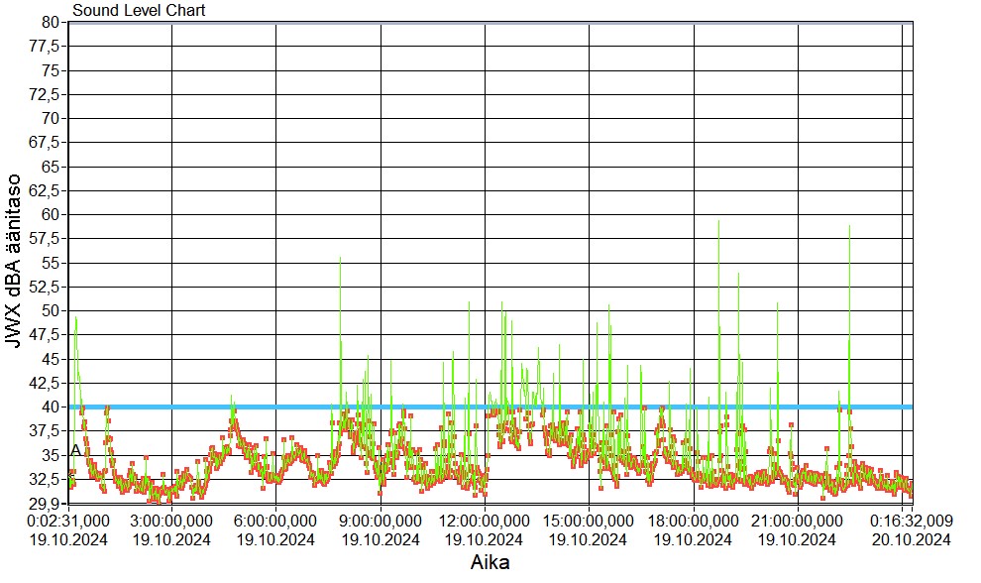Select the '77,5' y-axis tick label

[45, 47]
